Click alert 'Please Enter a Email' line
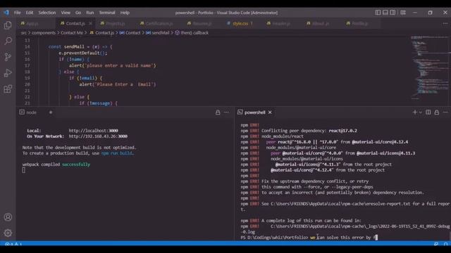The width and height of the screenshot is (451, 253). [x=118, y=84]
